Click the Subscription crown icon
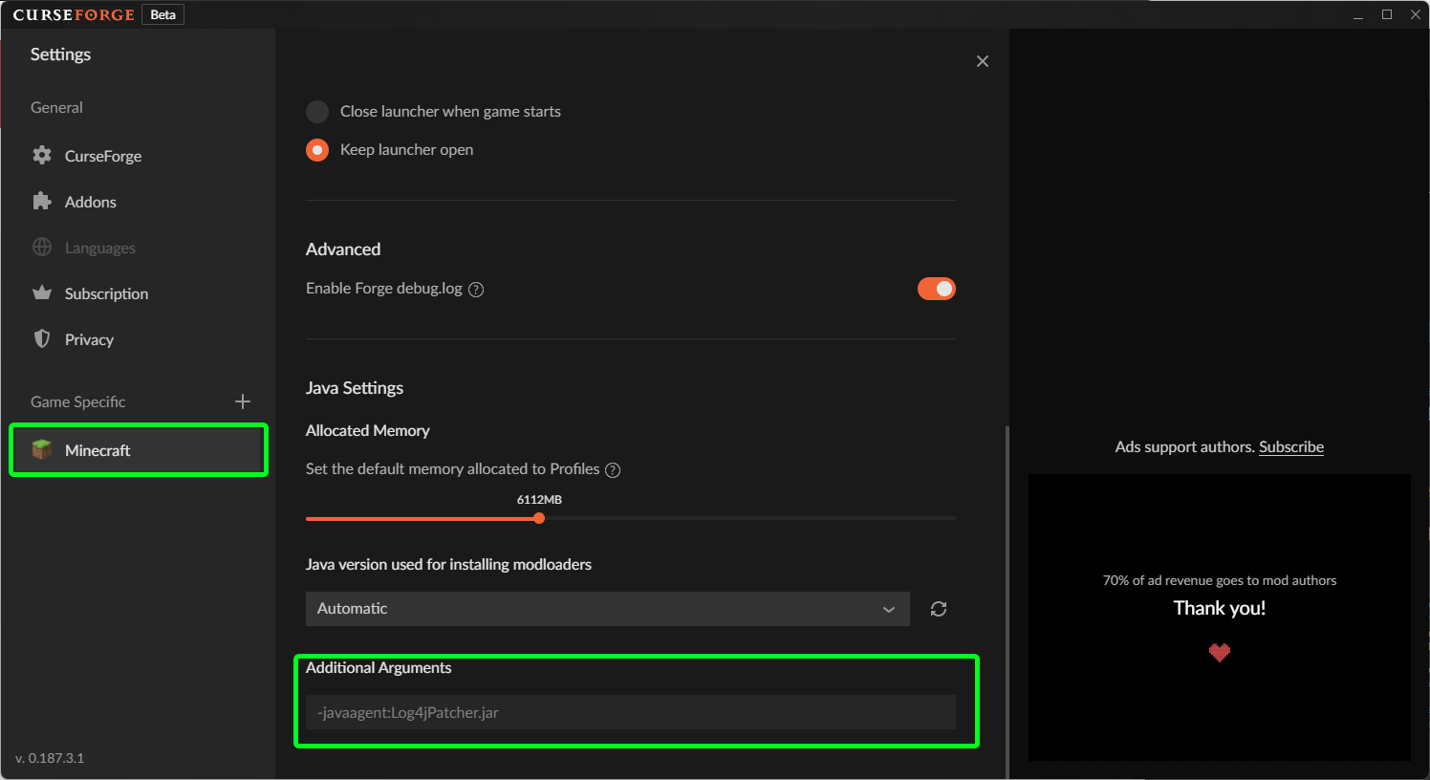The image size is (1430, 780). tap(42, 292)
